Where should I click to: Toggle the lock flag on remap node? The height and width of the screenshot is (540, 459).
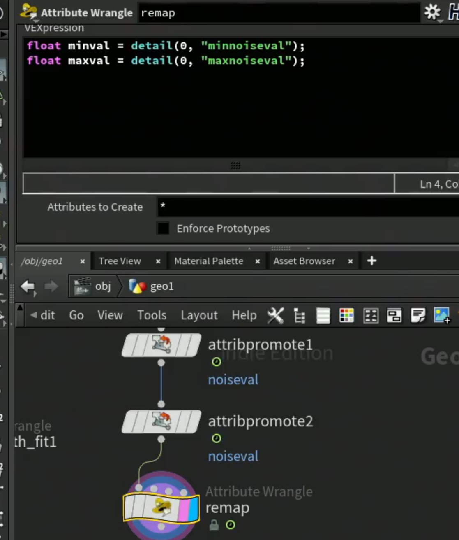(214, 525)
